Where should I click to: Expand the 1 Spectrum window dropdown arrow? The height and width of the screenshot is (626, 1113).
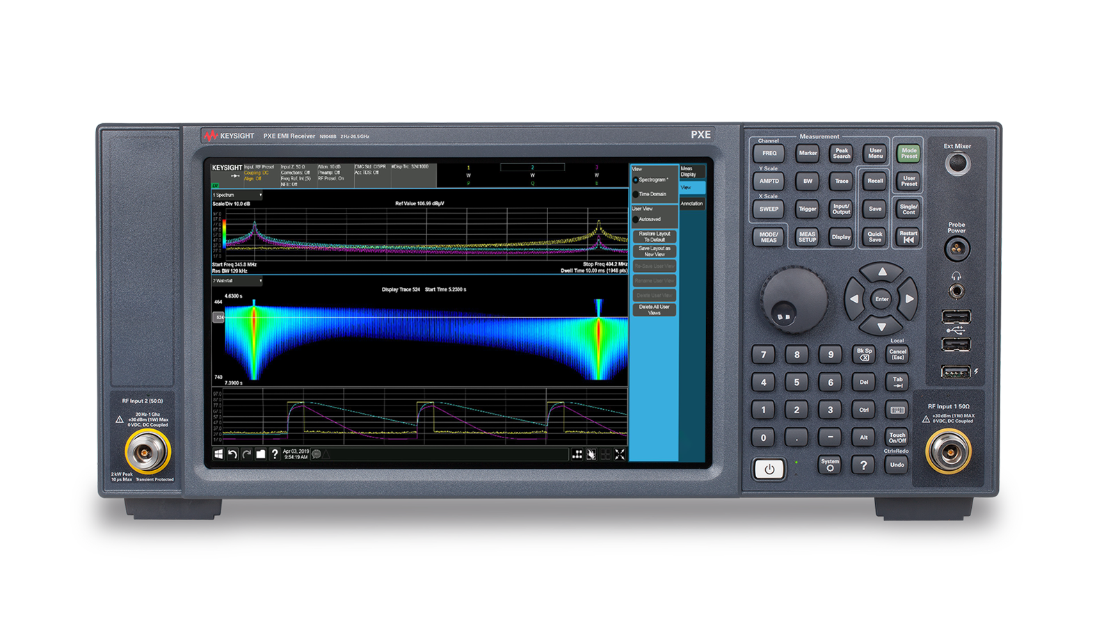[x=261, y=195]
